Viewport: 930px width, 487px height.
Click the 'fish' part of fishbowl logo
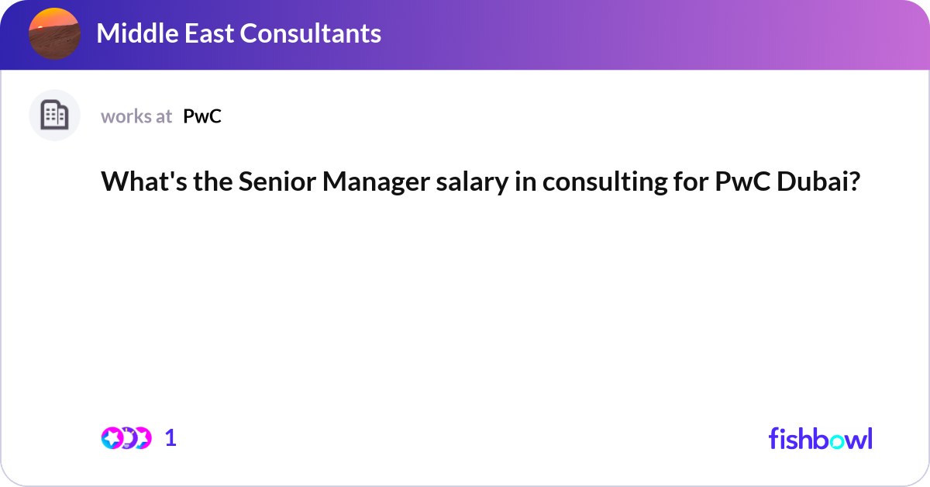pos(789,438)
